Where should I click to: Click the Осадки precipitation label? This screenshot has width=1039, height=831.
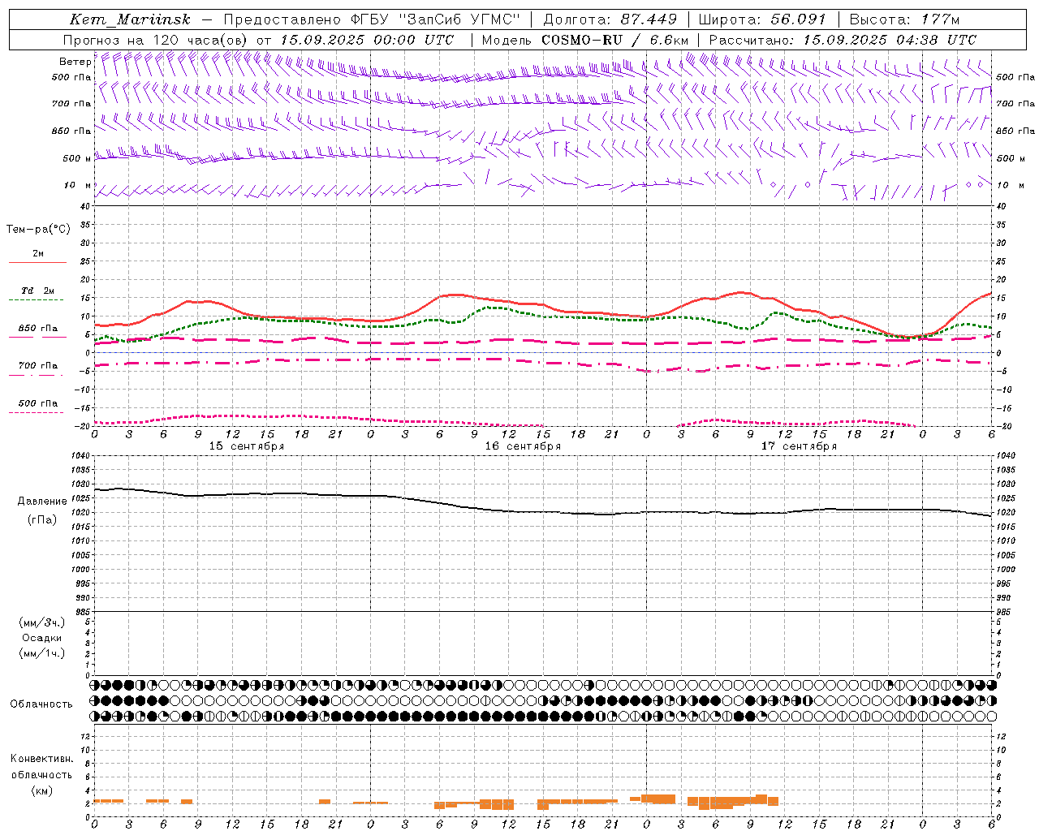42,638
